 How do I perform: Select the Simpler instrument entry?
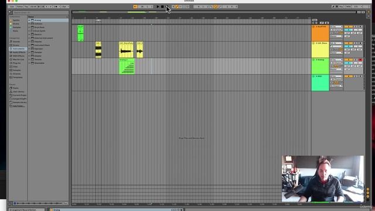pos(38,56)
